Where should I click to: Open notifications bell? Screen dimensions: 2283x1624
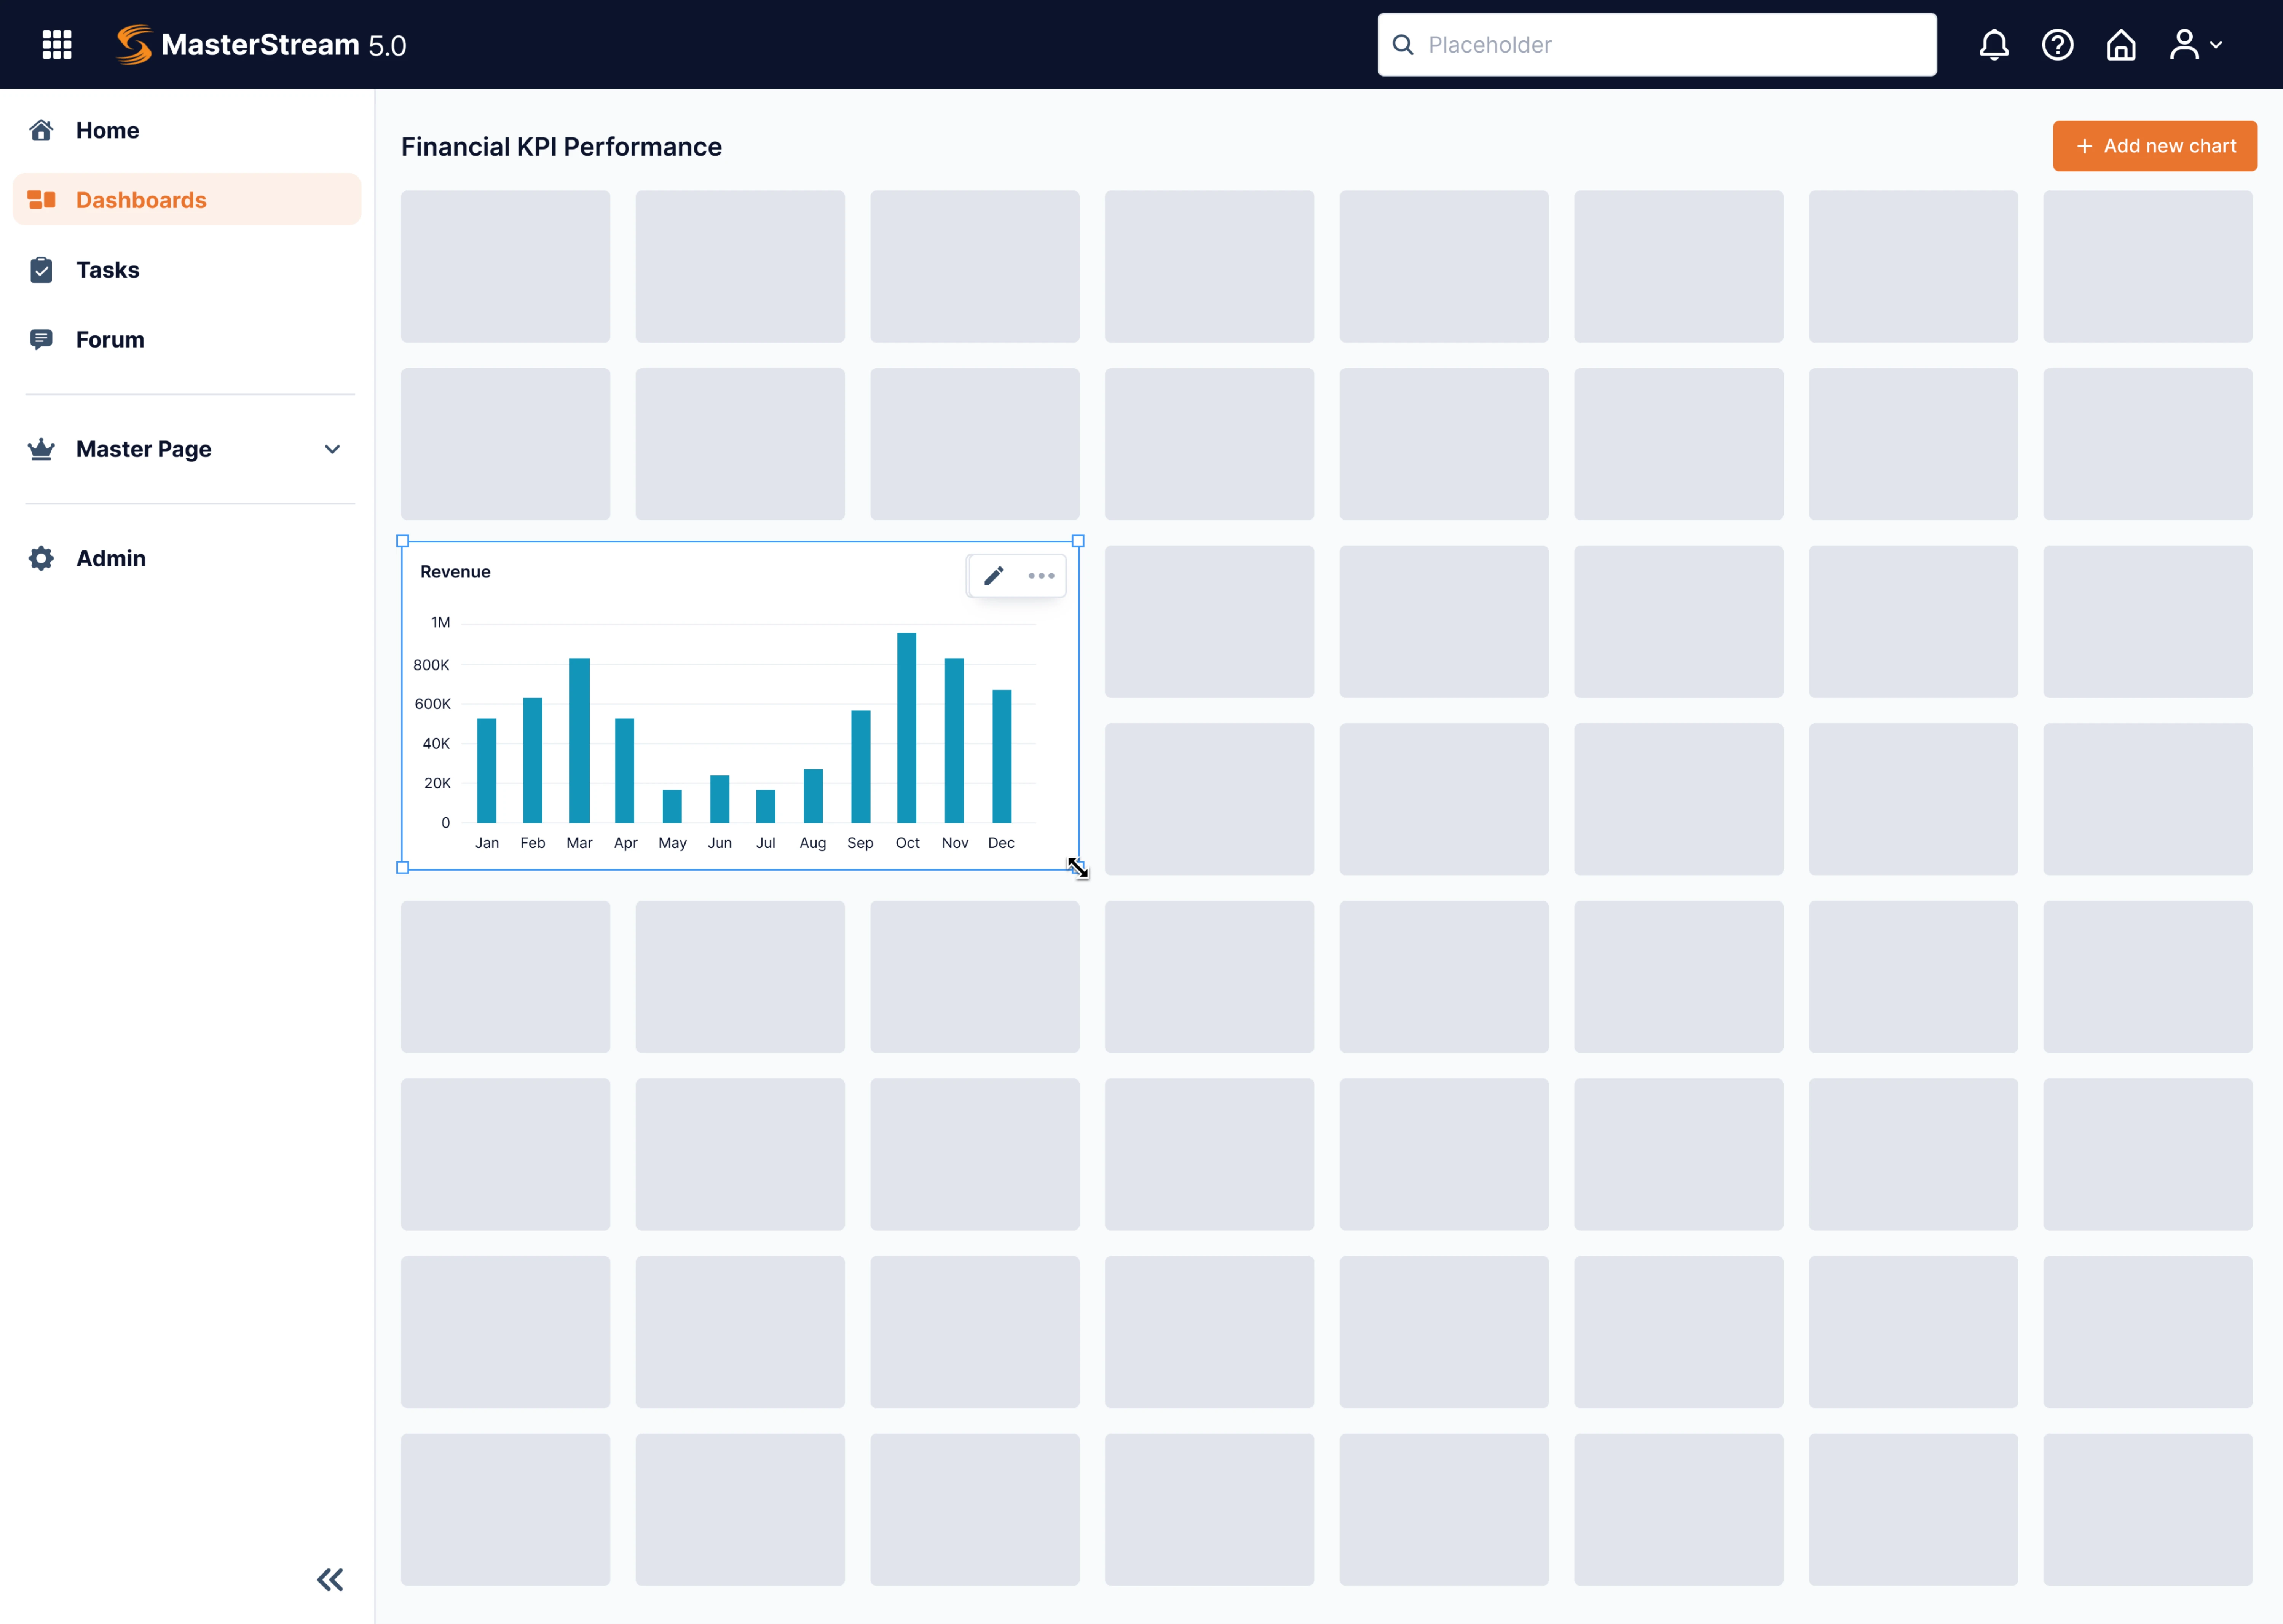1993,44
